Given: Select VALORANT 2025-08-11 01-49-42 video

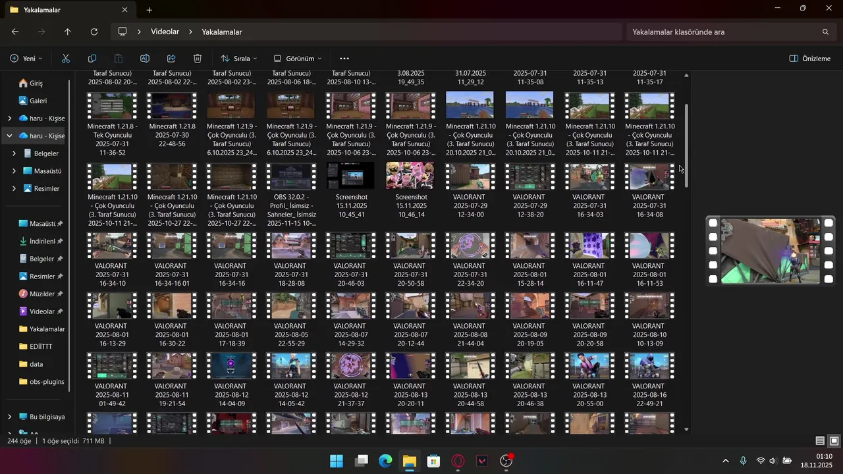Looking at the screenshot, I should tap(112, 381).
